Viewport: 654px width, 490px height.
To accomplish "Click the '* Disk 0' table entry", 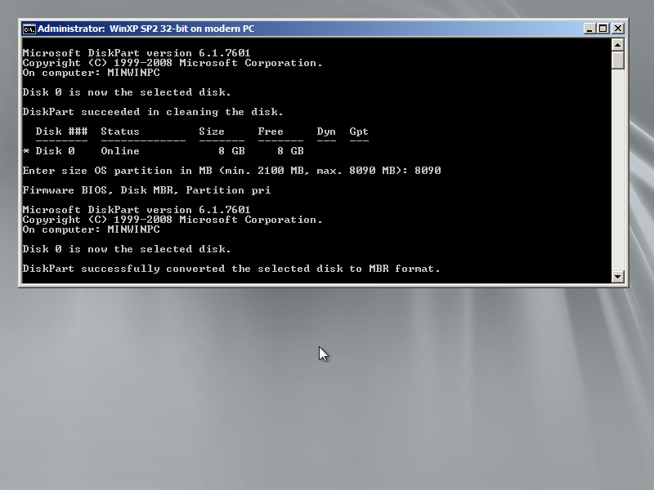I will pyautogui.click(x=48, y=151).
